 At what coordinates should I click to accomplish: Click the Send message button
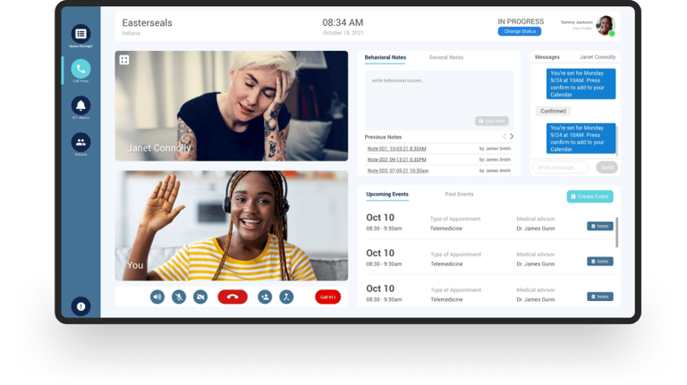[606, 167]
